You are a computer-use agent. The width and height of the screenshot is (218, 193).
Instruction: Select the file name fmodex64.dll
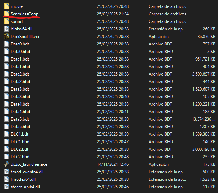(x=23, y=179)
